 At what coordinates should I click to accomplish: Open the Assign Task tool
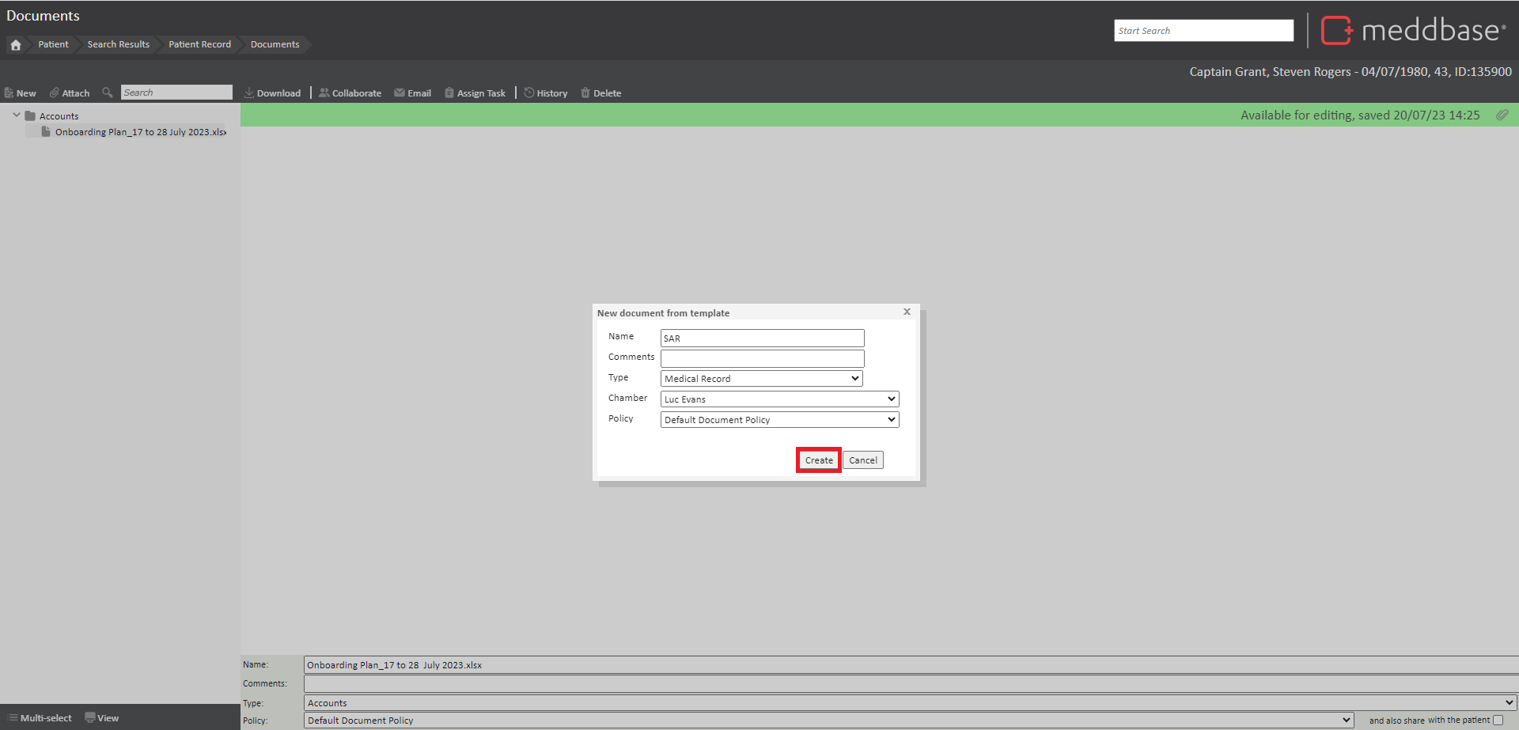(475, 93)
